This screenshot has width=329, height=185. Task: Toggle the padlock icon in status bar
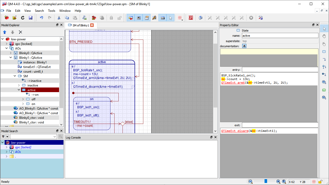point(320,182)
